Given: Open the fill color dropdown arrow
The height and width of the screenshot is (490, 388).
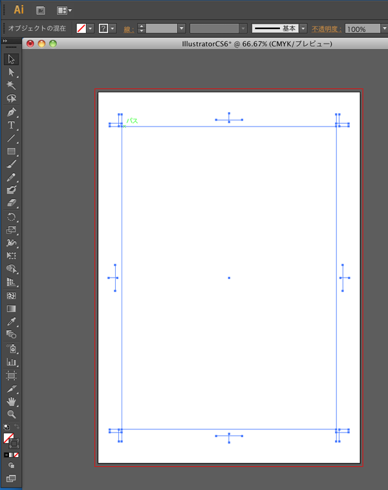Looking at the screenshot, I should point(91,28).
